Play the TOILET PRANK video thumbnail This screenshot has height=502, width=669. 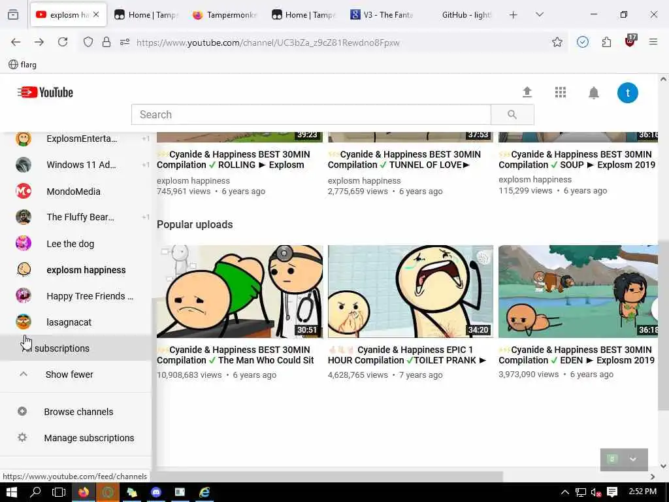410,292
